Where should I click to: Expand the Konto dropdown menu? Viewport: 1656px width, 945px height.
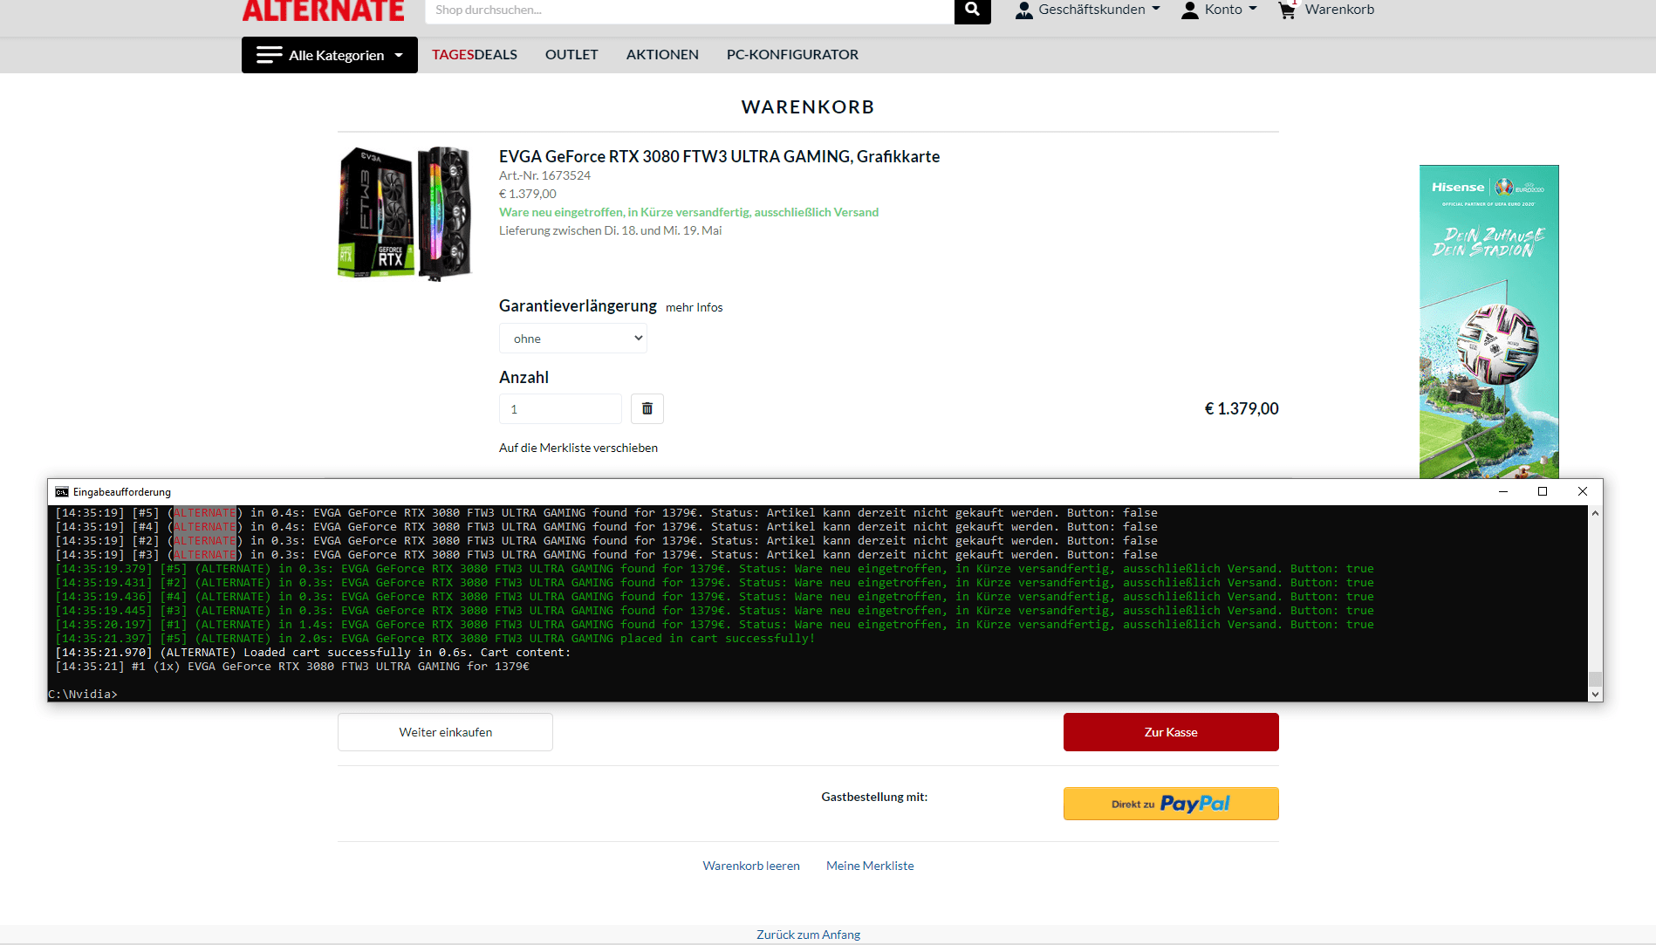[x=1219, y=10]
